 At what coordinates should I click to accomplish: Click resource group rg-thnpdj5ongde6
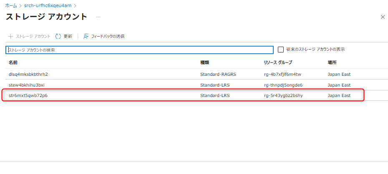click(x=283, y=85)
